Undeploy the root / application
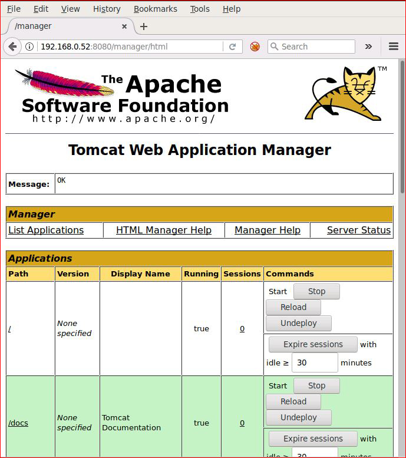This screenshot has height=458, width=406. pyautogui.click(x=299, y=323)
